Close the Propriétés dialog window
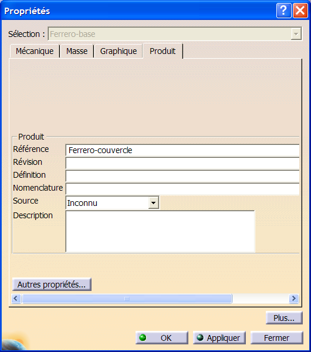This screenshot has height=352, width=311. click(x=300, y=11)
